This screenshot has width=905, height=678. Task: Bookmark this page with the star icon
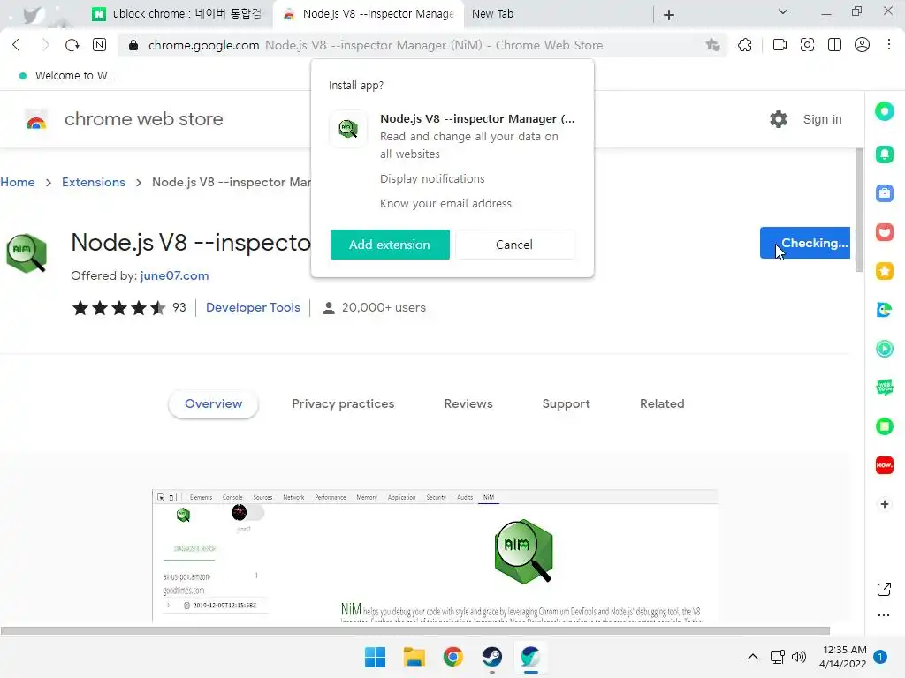click(x=713, y=45)
